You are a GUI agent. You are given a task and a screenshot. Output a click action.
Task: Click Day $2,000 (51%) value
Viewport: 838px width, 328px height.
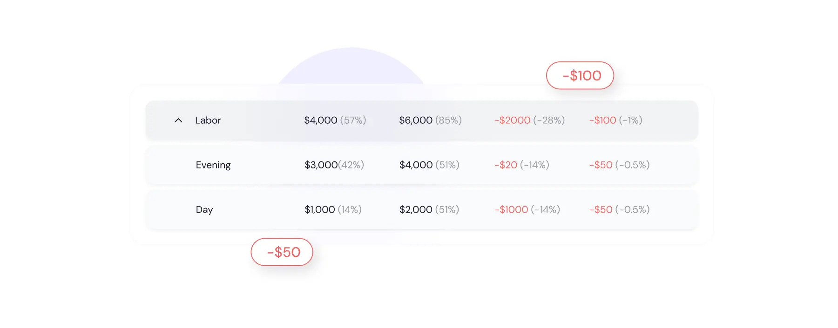(x=429, y=210)
